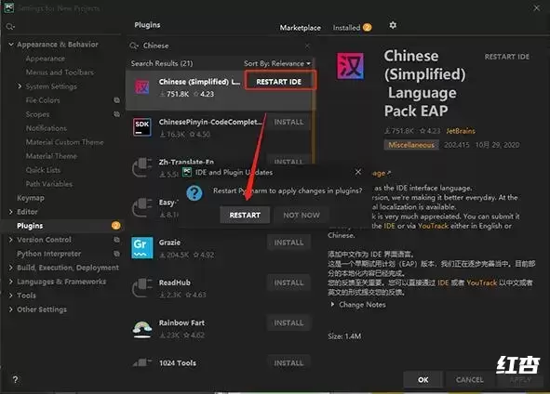Click the Miscellaneous category tag
Viewport: 550px width, 394px height.
(411, 145)
